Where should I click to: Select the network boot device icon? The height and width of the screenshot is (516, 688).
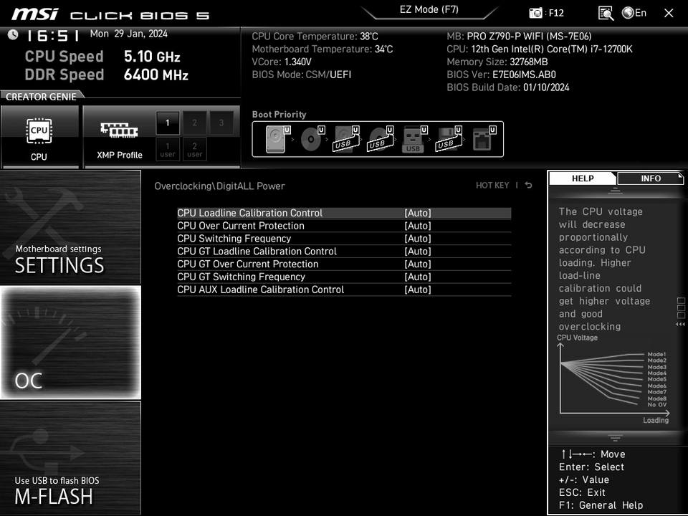(484, 139)
